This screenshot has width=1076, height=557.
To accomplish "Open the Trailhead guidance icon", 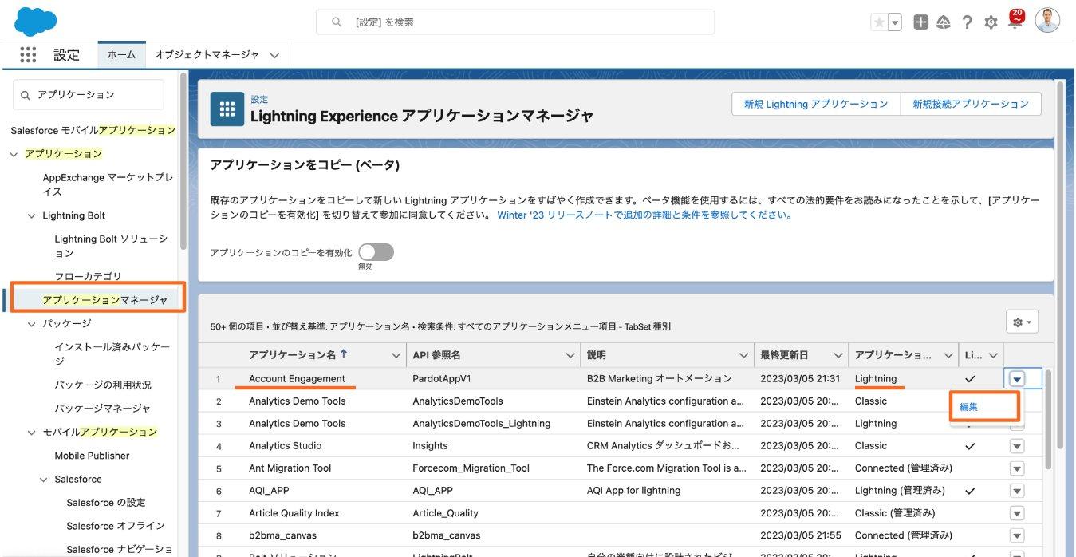I will pyautogui.click(x=944, y=22).
